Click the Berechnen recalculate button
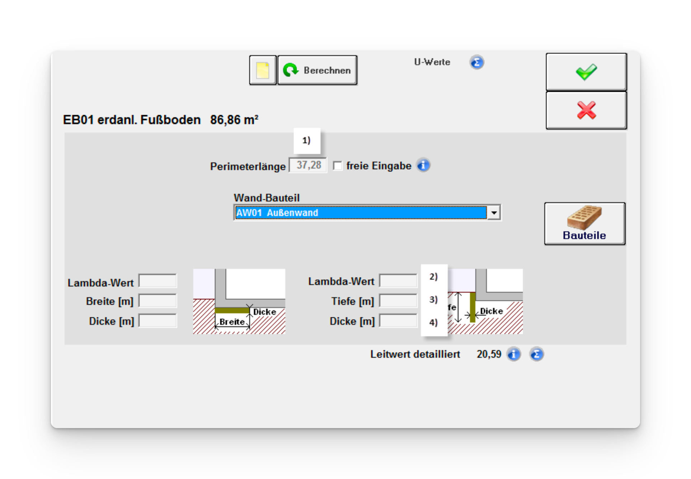 pos(318,70)
